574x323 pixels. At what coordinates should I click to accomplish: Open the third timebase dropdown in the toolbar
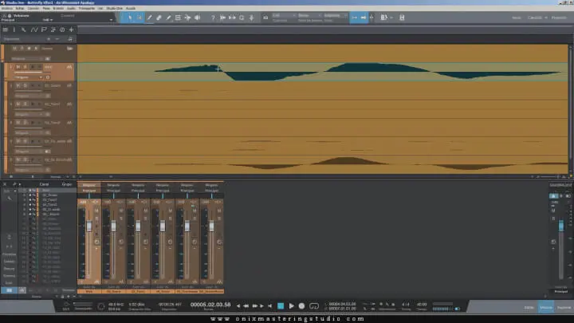336,15
